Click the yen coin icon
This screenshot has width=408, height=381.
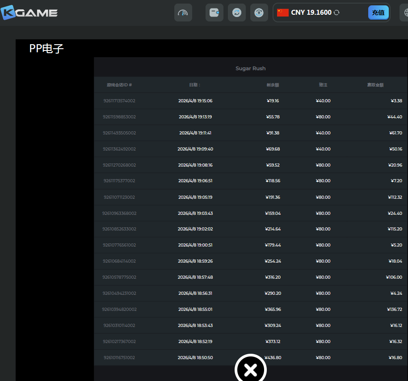[259, 13]
